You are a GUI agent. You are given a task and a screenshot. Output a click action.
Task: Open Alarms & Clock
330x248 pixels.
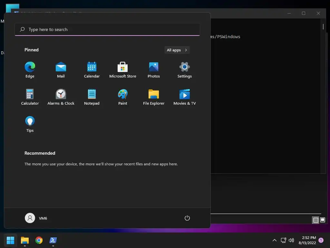[61, 97]
